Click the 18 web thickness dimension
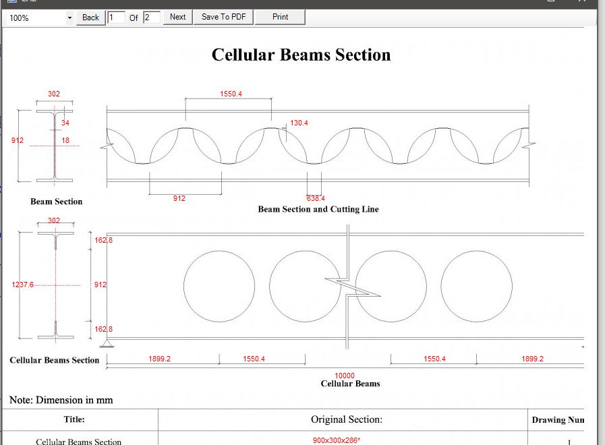Image resolution: width=605 pixels, height=445 pixels. (x=65, y=140)
